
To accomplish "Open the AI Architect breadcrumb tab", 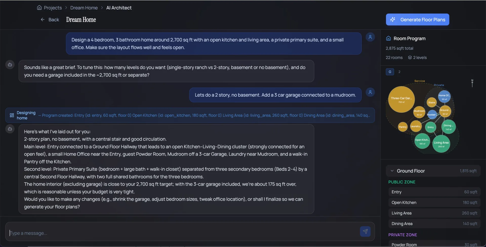I will (x=119, y=8).
